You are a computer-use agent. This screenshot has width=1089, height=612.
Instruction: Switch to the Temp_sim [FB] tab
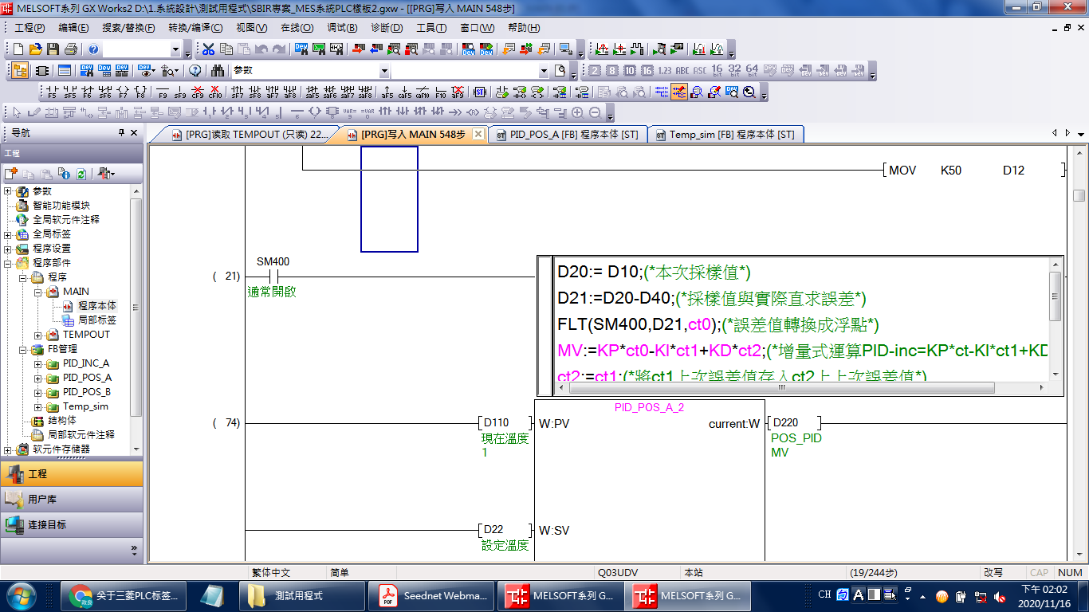point(724,135)
